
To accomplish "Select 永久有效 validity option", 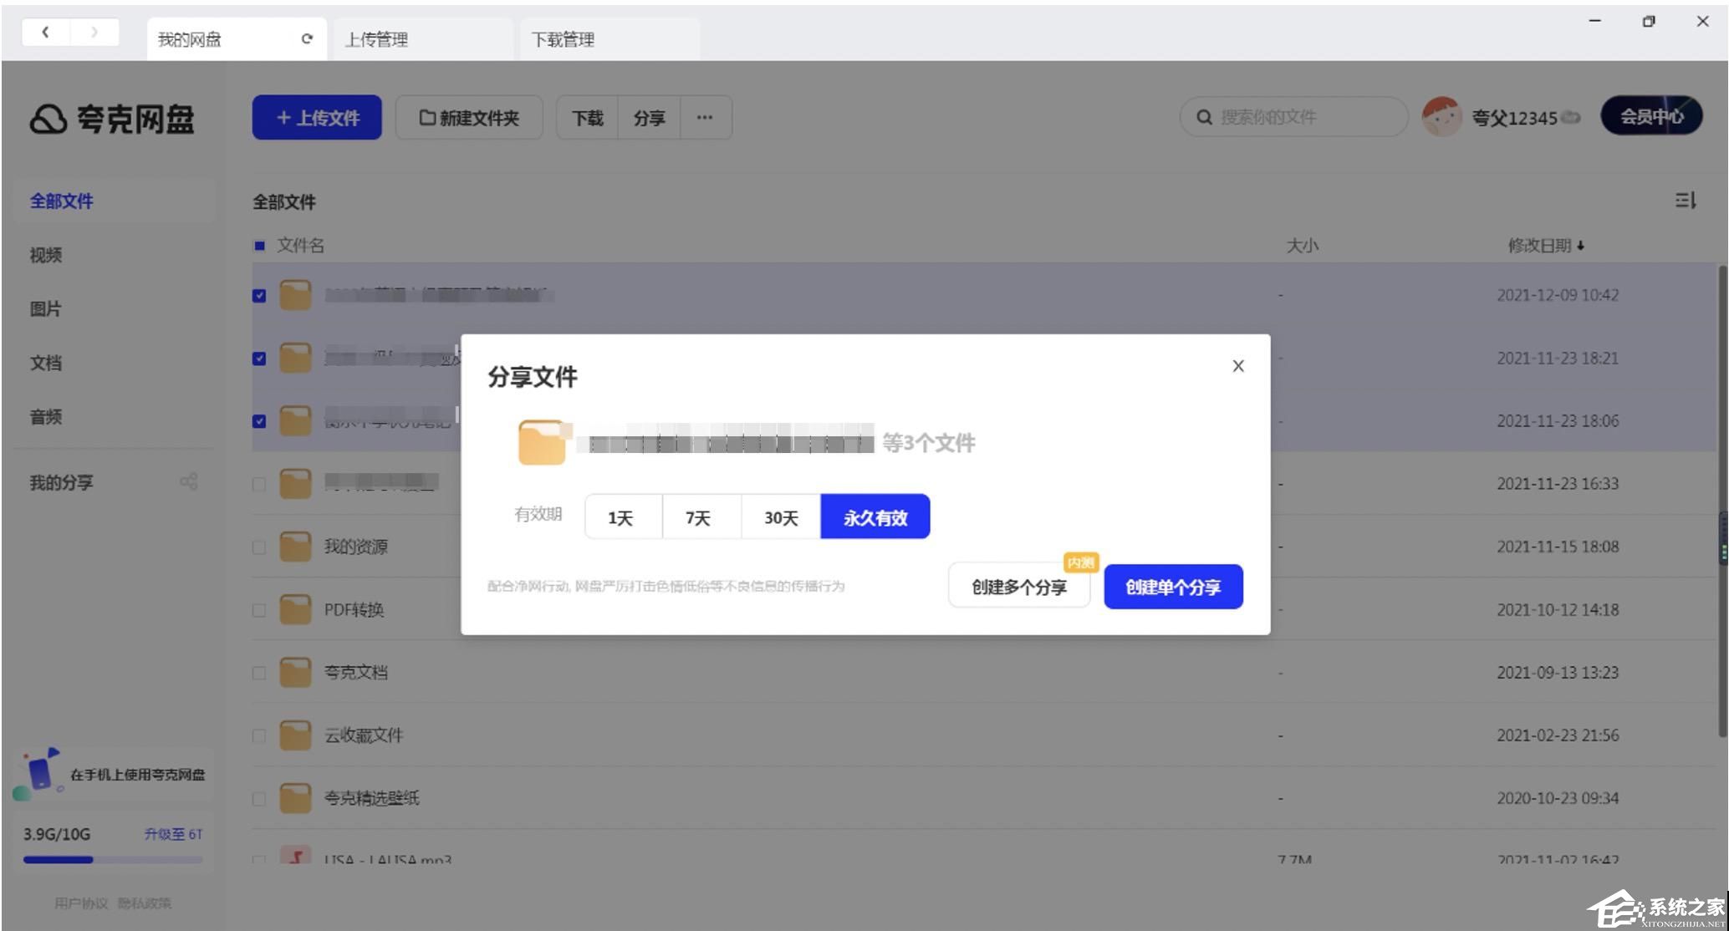I will 875,517.
